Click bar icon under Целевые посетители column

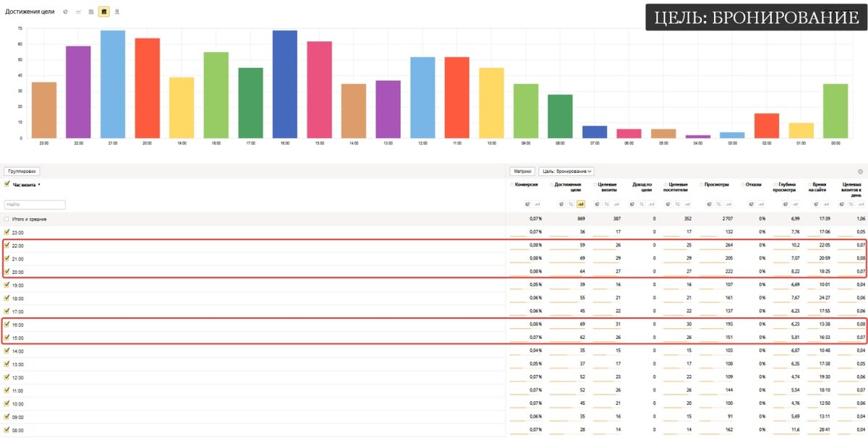[x=687, y=205]
